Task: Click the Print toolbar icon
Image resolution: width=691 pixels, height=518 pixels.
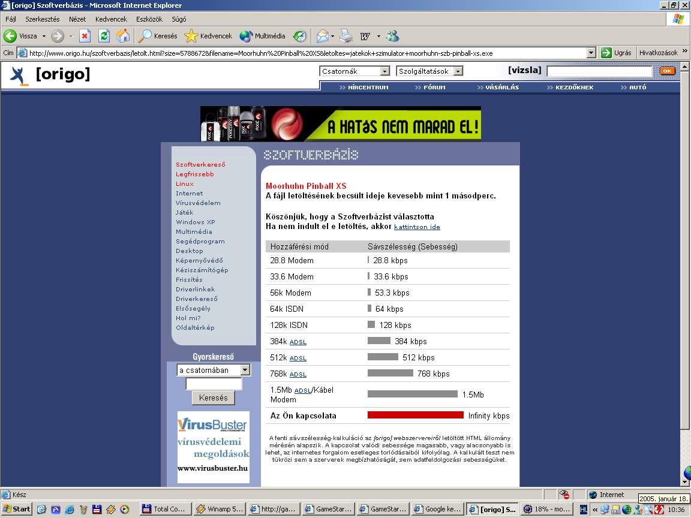Action: coord(346,36)
